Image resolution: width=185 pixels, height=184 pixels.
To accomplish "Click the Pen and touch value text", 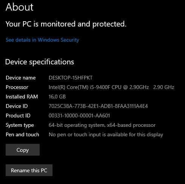I will (x=106, y=135).
